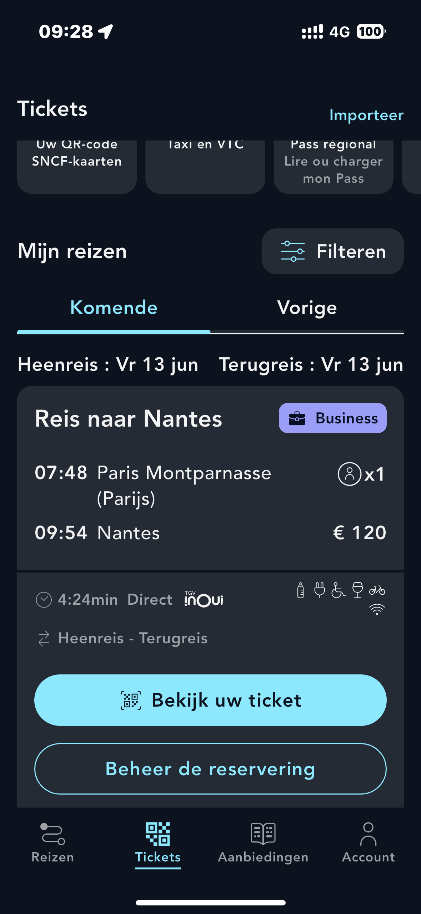The image size is (421, 914).
Task: Tap the wheelchair accessibility icon
Action: coord(338,590)
